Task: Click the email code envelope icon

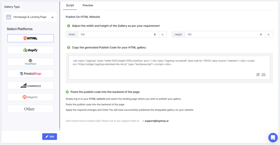Action: pos(264,75)
